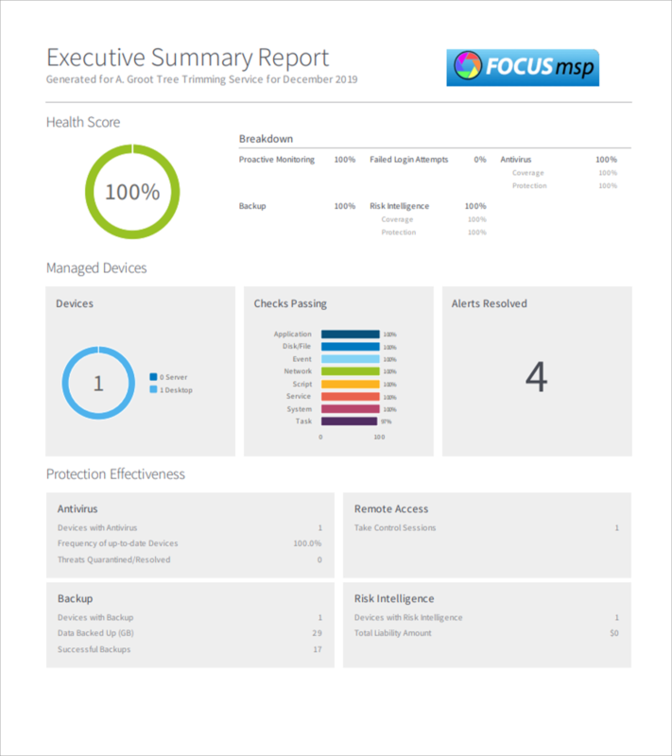
Task: Select the magenta System bar
Action: pos(350,409)
